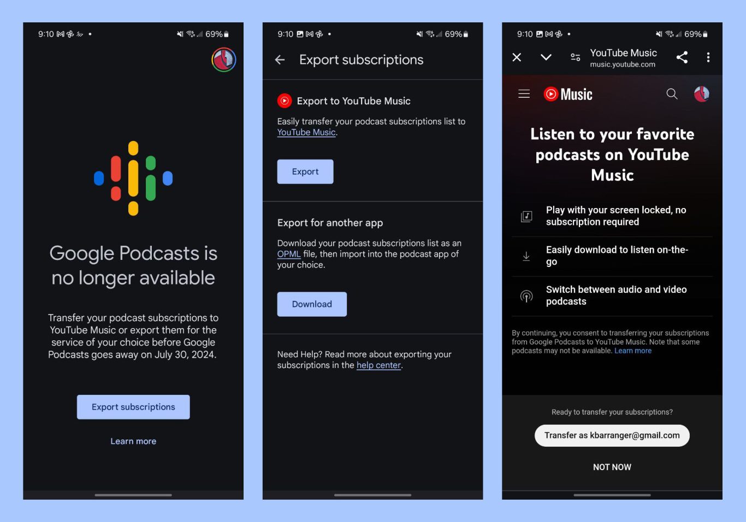Tap the profile avatar on Google Podcasts screen
Image resolution: width=746 pixels, height=522 pixels.
coord(224,60)
